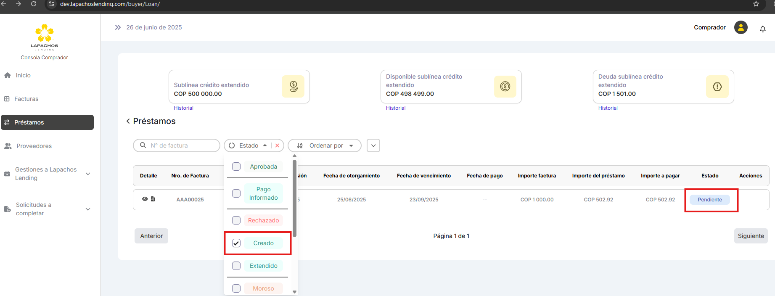This screenshot has height=296, width=775.
Task: Click the eye icon for loan AAA00025
Action: [x=145, y=199]
